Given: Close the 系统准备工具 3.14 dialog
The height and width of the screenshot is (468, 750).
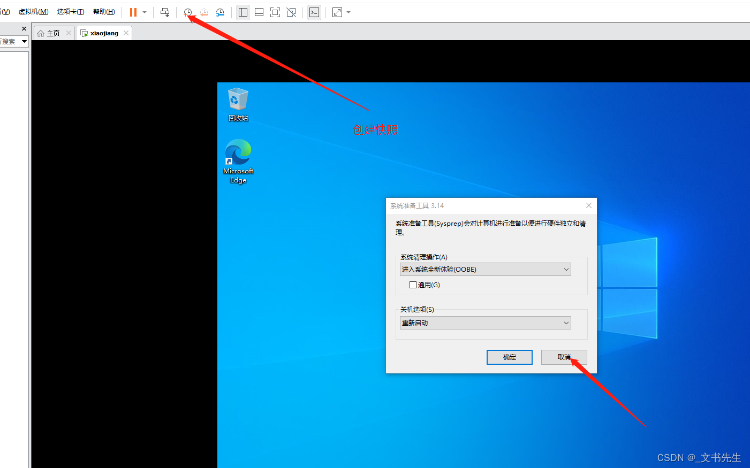Looking at the screenshot, I should [x=589, y=205].
